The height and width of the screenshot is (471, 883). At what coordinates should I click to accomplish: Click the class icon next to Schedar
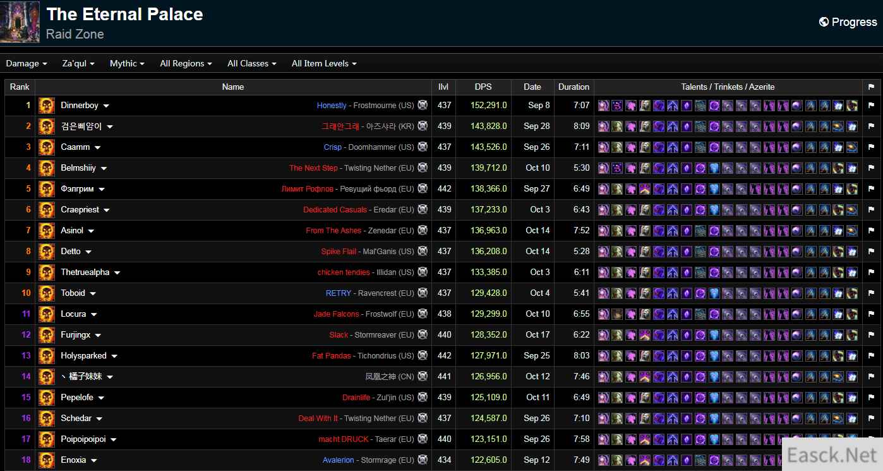click(x=47, y=419)
